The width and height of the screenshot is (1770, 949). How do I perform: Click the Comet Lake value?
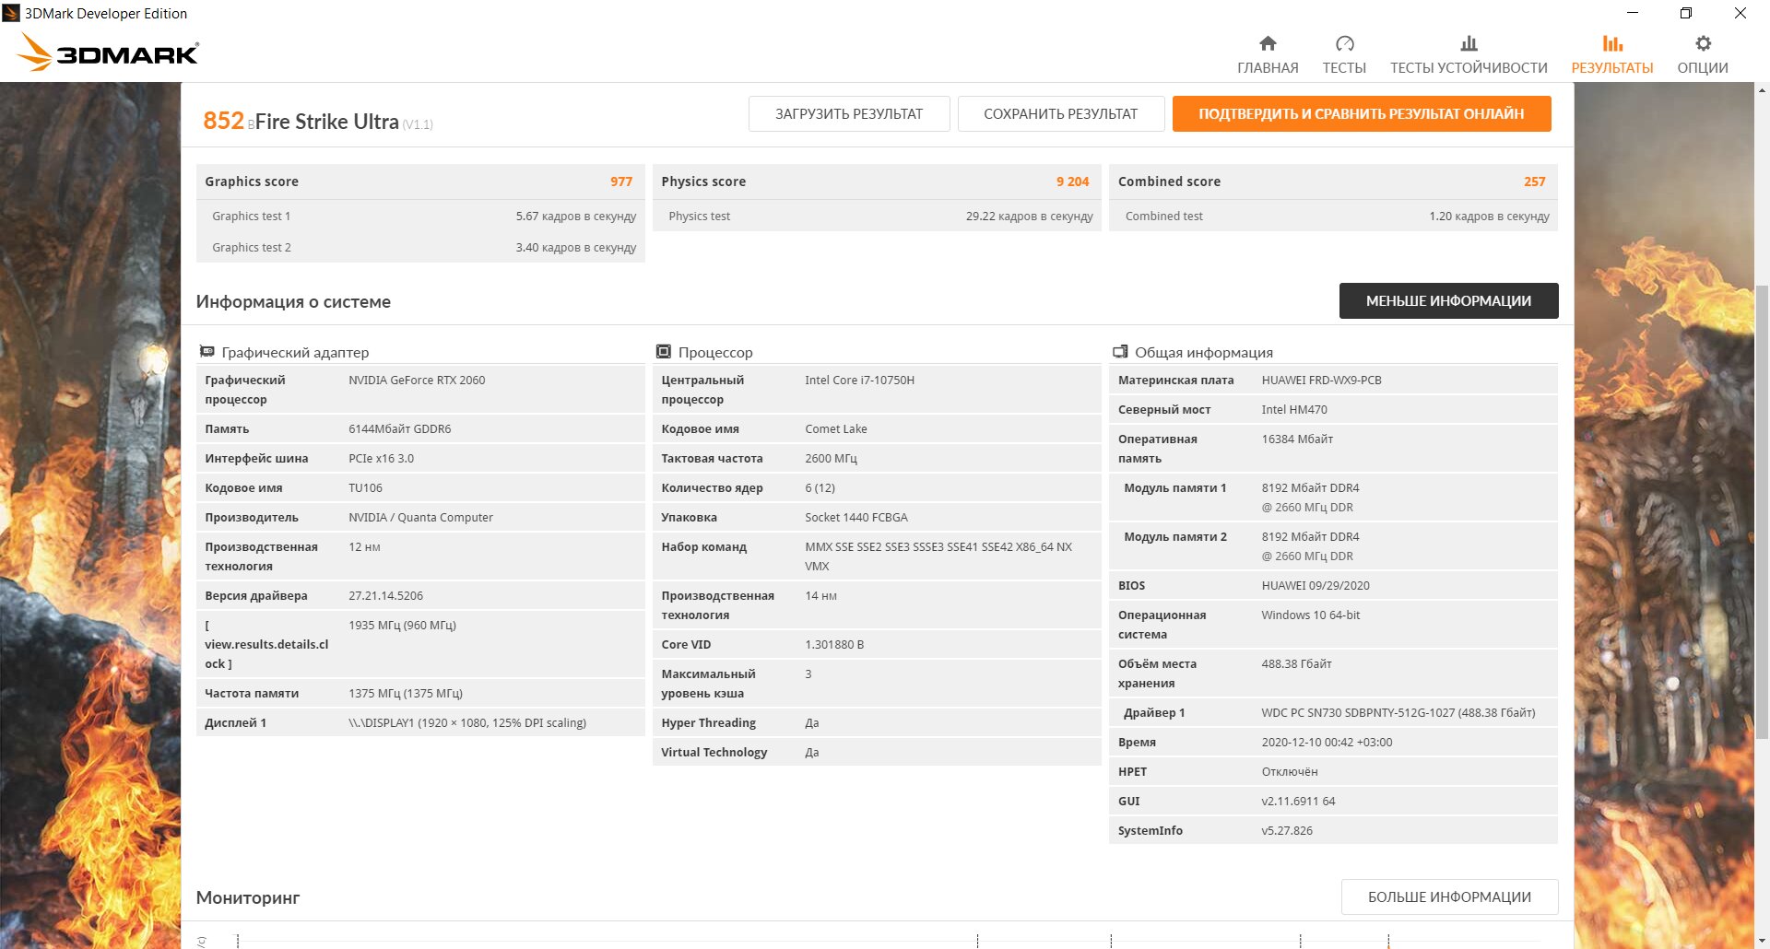click(x=836, y=428)
